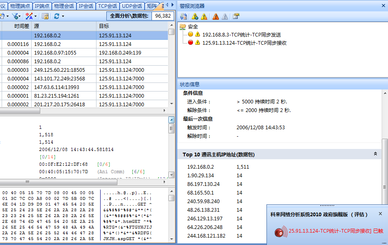
Task: Select packet row with source 143.101.72.249:23568
Action: click(x=84, y=79)
